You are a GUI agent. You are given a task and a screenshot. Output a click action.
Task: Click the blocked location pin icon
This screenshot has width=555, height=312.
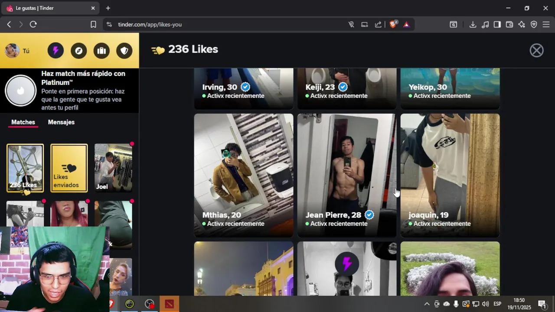[x=351, y=25]
